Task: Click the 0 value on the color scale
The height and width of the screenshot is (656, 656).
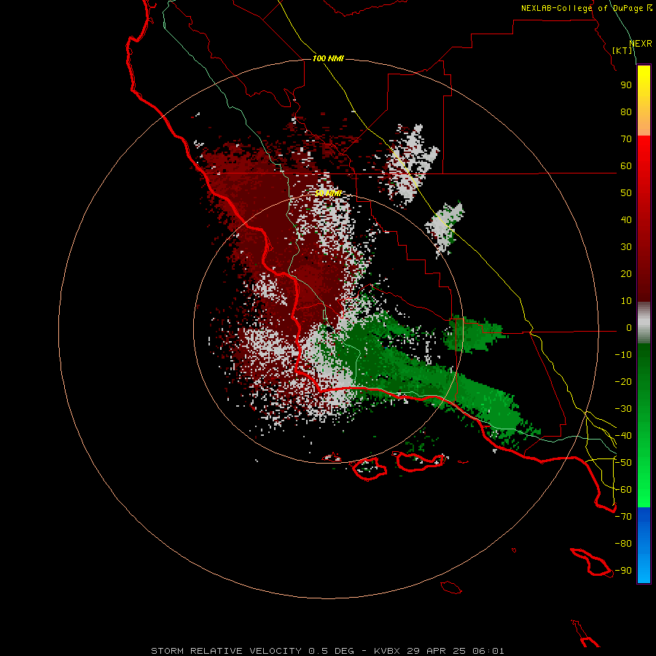Action: click(629, 328)
